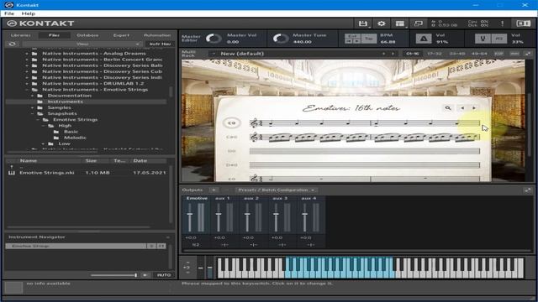Expand the Documentation folder
Viewport: 538px width, 302px height.
pyautogui.click(x=33, y=96)
